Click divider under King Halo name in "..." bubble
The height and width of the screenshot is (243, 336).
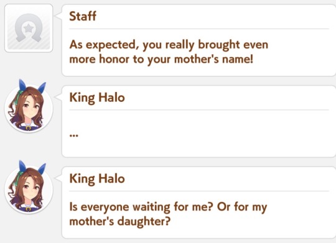199,110
